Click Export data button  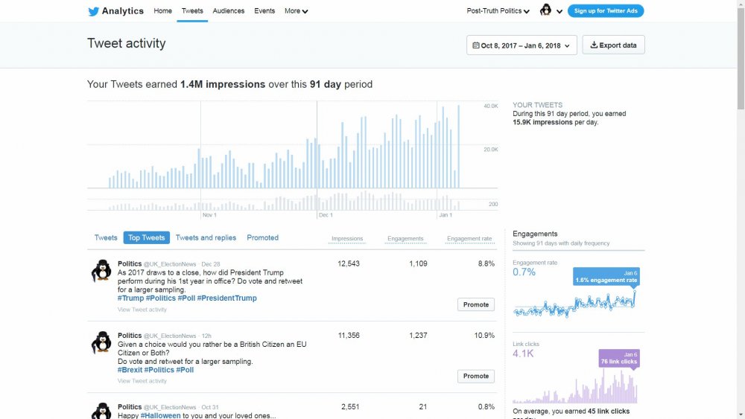[x=613, y=45]
